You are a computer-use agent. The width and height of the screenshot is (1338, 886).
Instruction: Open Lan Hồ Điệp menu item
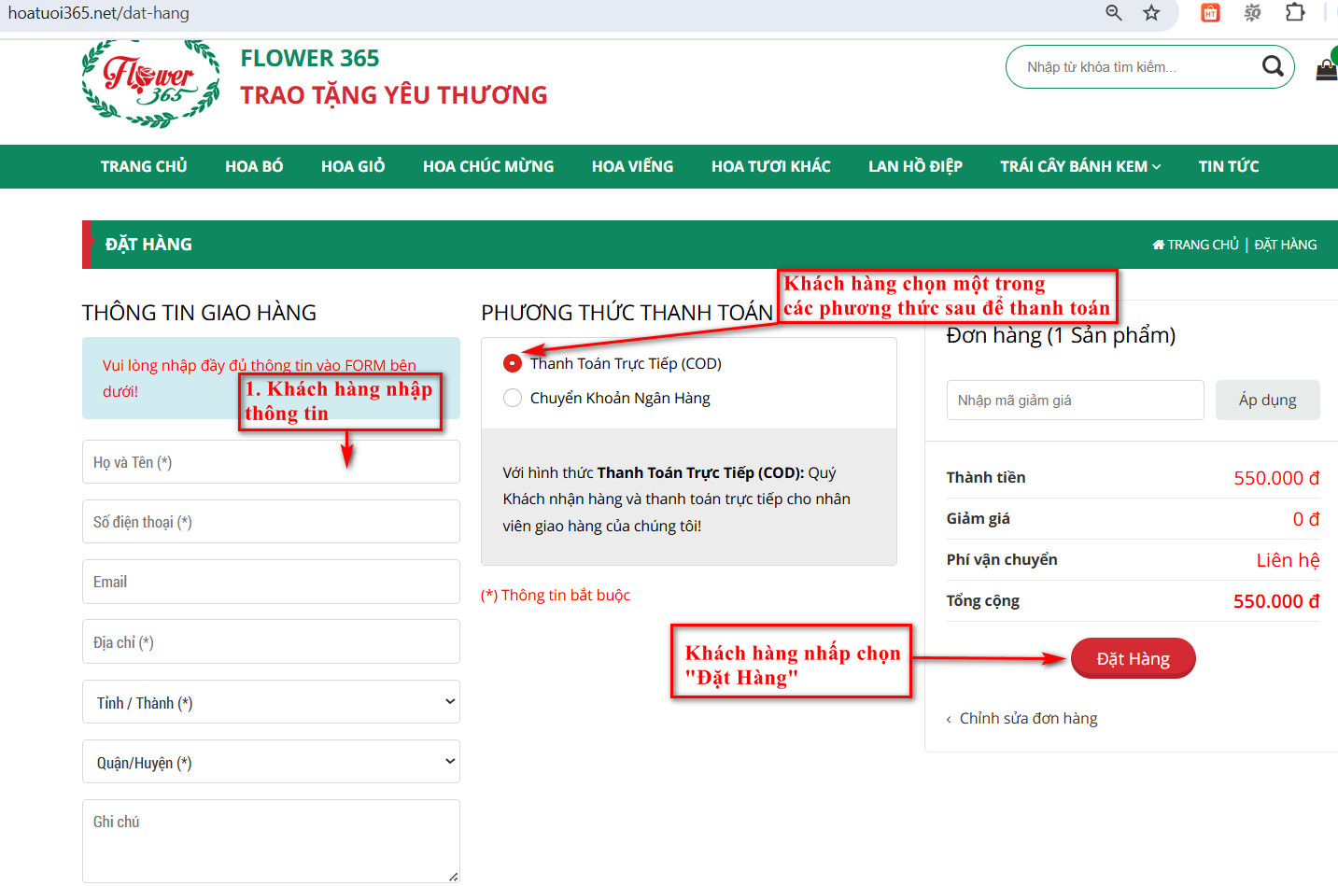[915, 166]
